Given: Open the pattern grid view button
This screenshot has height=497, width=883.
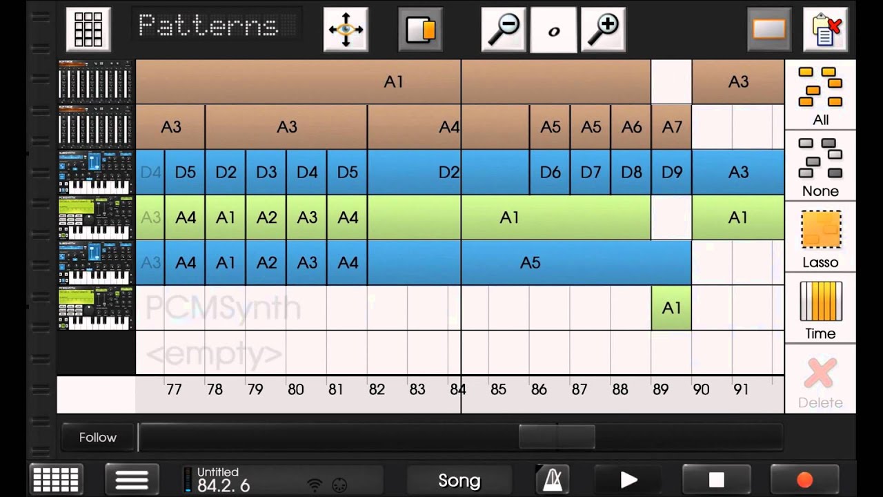Looking at the screenshot, I should point(88,29).
